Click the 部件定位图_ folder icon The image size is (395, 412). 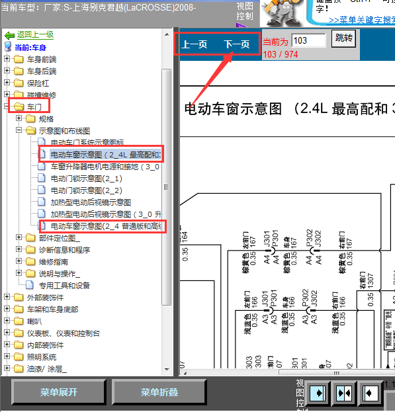[x=30, y=237]
